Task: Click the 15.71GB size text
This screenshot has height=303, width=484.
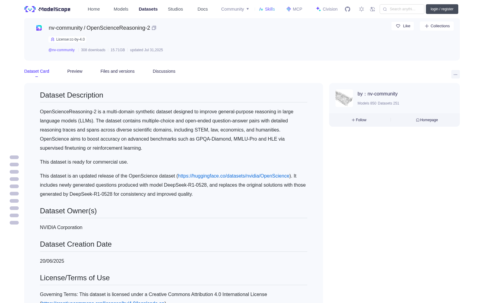Action: tap(118, 50)
